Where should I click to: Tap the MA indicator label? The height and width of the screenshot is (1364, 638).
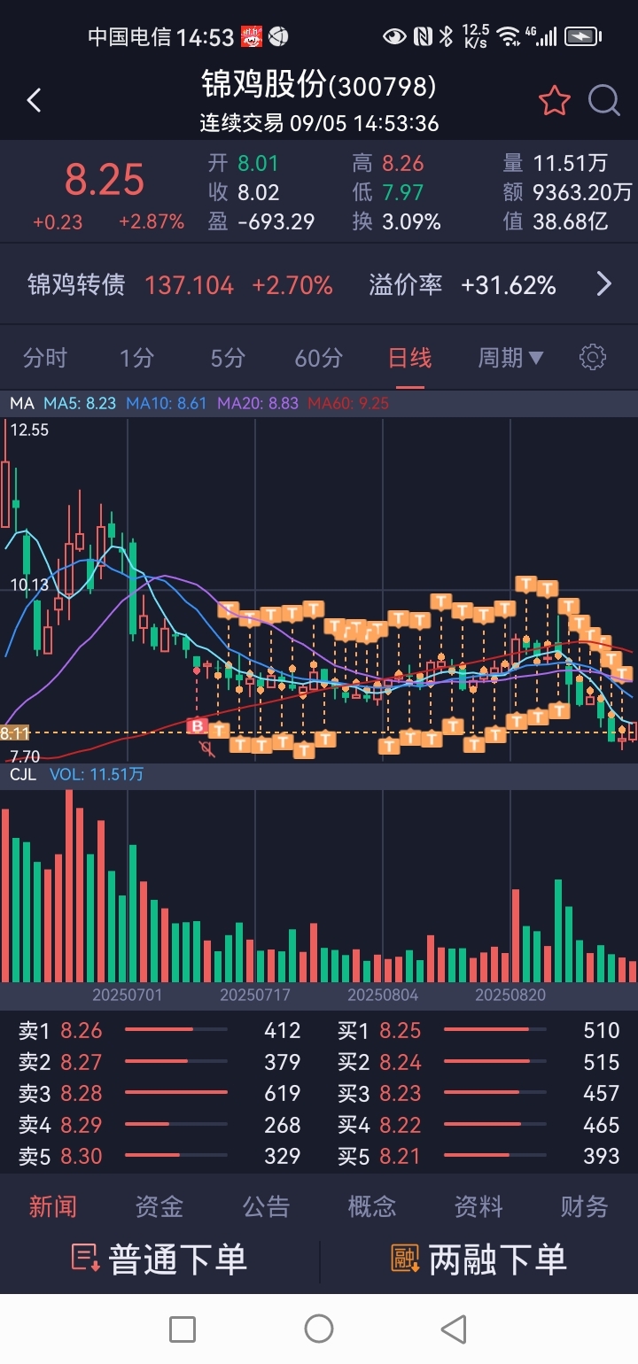click(22, 403)
